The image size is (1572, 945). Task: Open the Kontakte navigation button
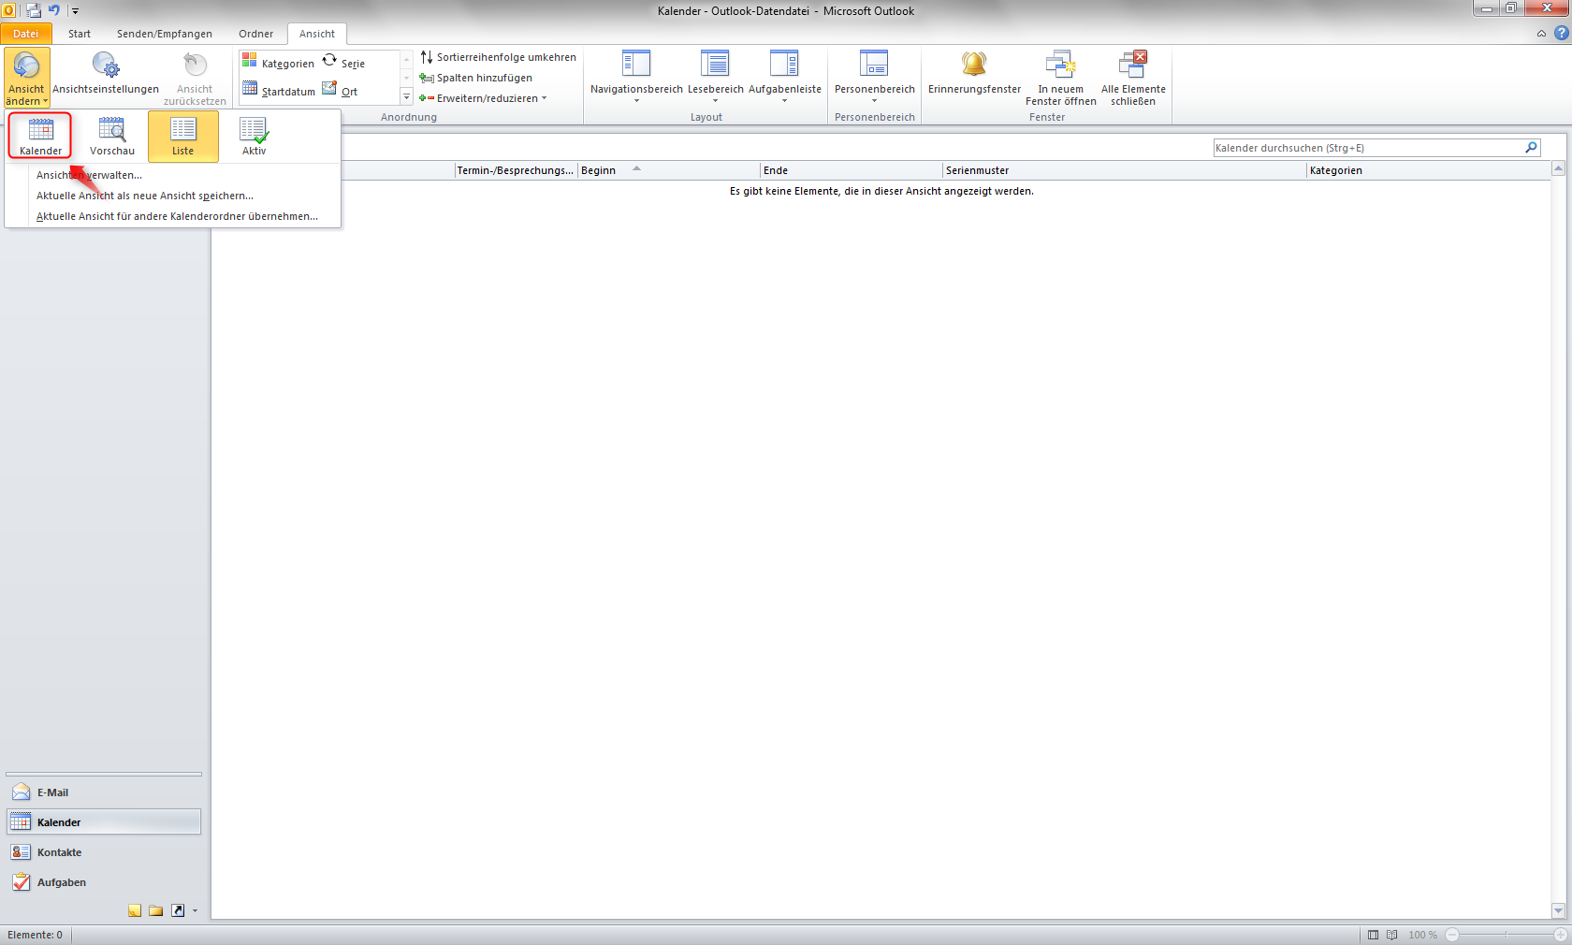click(x=59, y=852)
